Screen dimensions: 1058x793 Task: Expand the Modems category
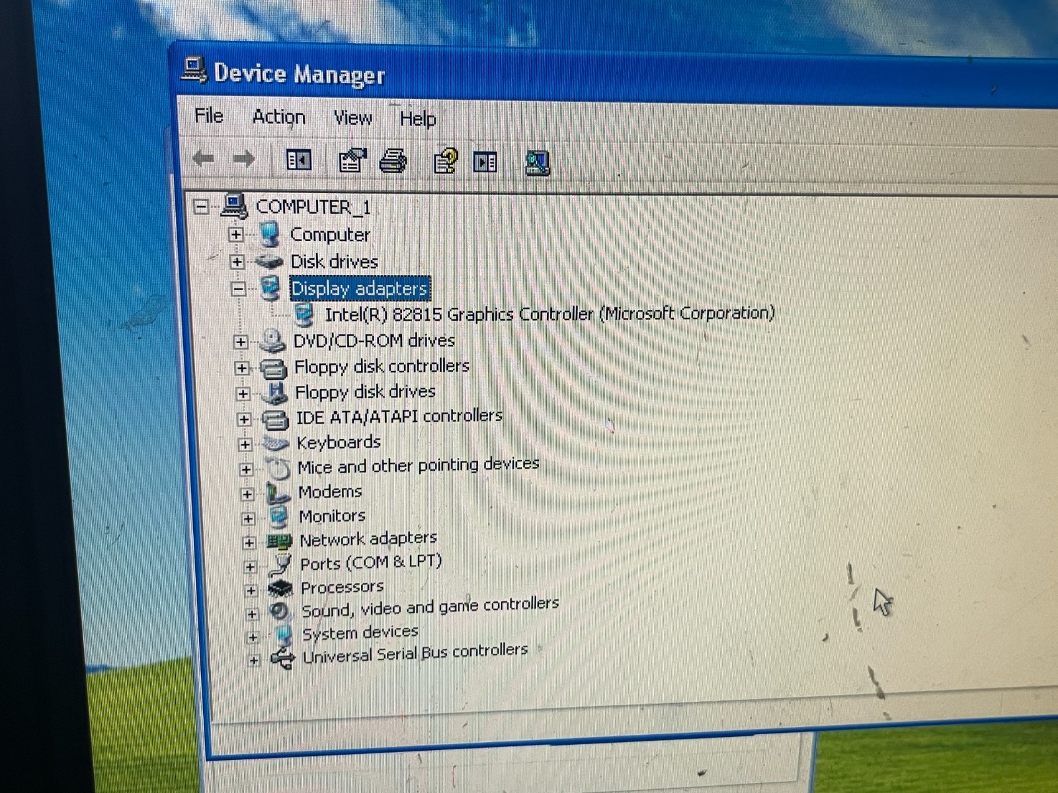[x=247, y=494]
